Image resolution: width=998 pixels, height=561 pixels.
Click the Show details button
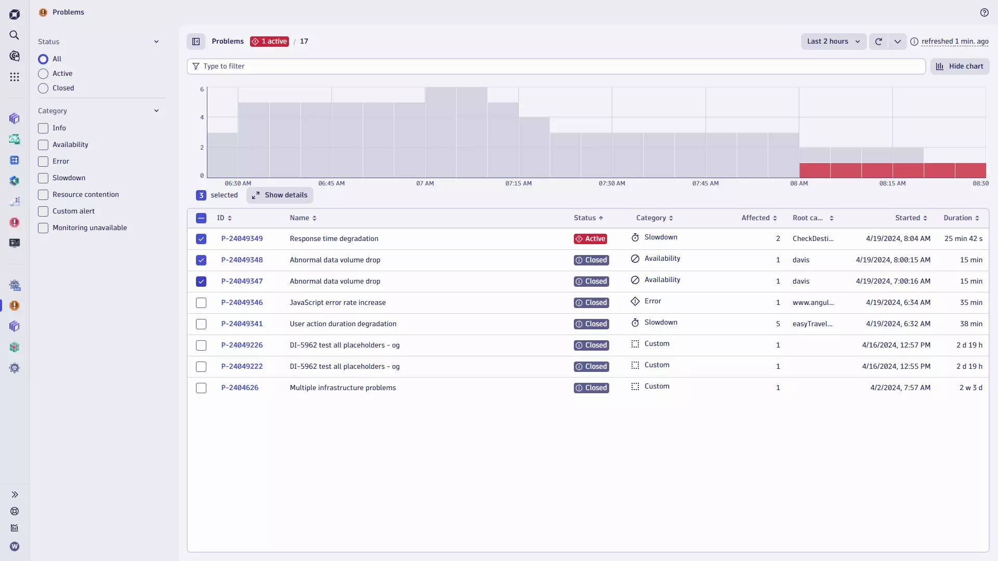coord(280,195)
